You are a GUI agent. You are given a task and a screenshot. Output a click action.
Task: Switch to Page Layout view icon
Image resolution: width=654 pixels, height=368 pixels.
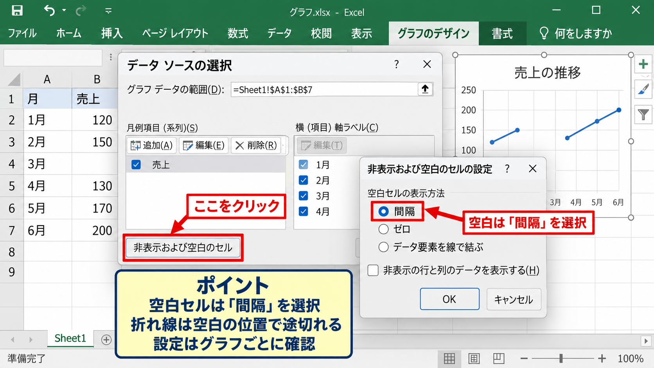coord(474,358)
